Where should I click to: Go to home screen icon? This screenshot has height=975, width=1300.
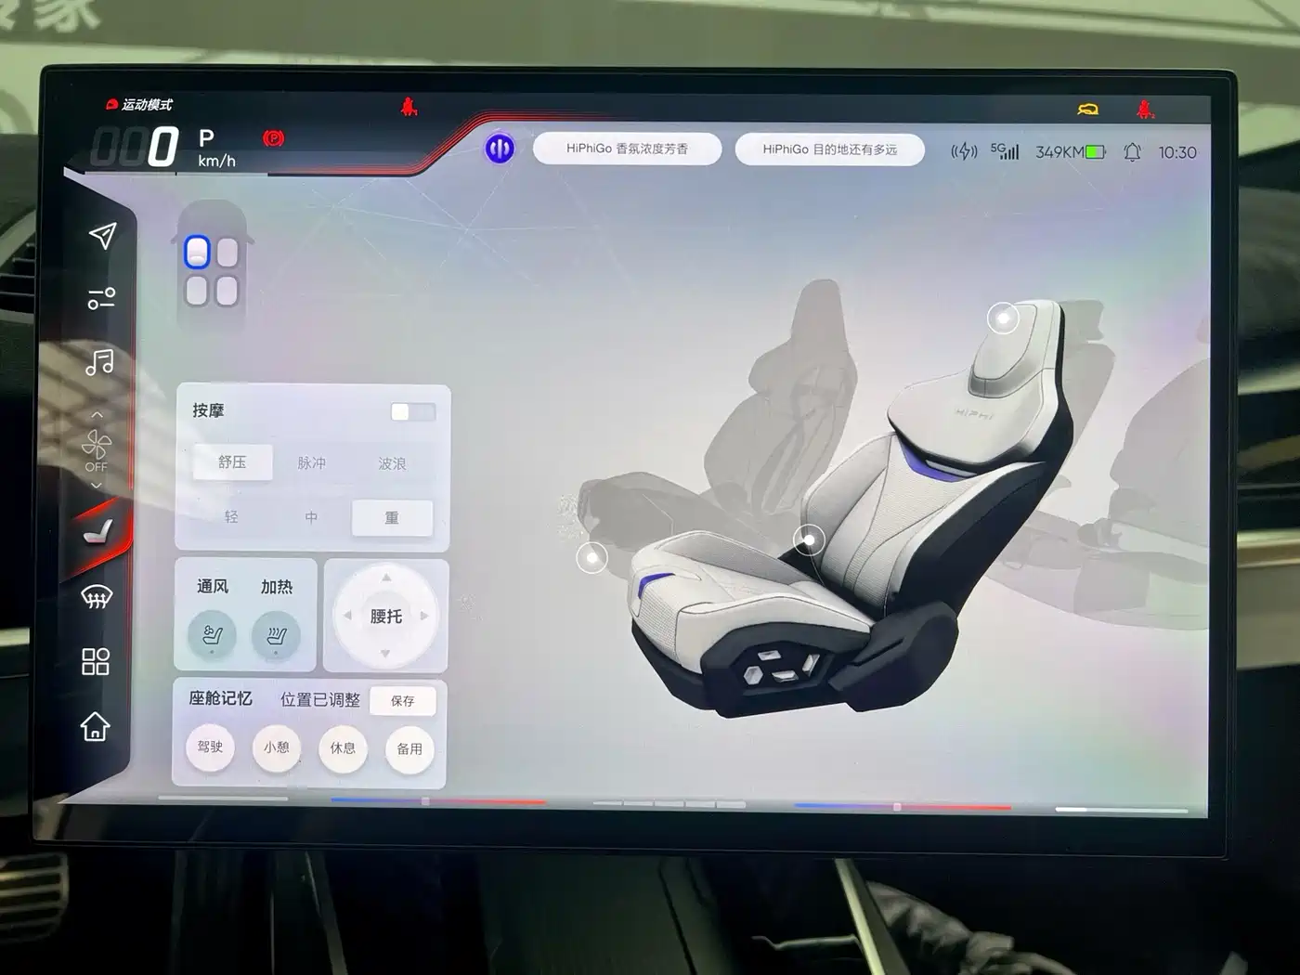[x=95, y=726]
